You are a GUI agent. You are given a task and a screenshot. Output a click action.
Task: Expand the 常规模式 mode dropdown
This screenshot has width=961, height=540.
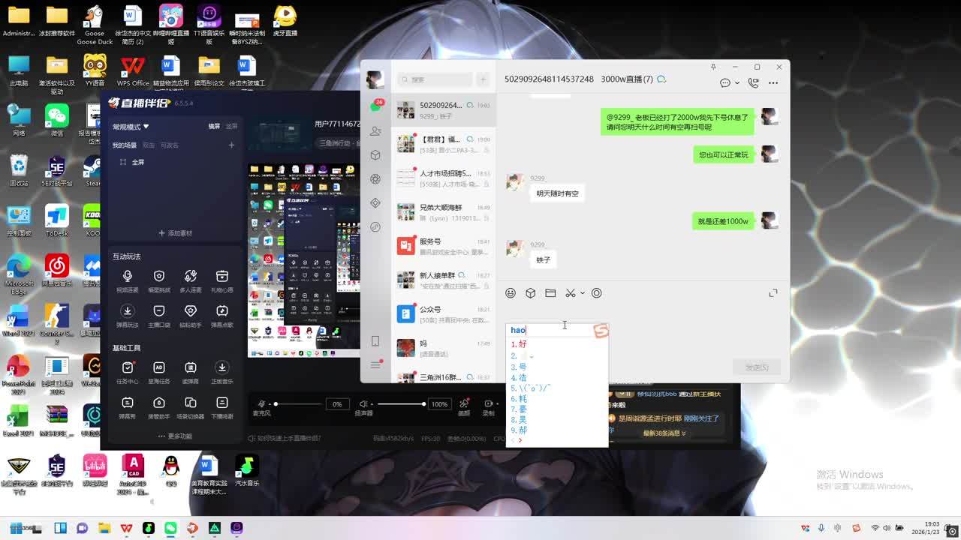point(131,127)
